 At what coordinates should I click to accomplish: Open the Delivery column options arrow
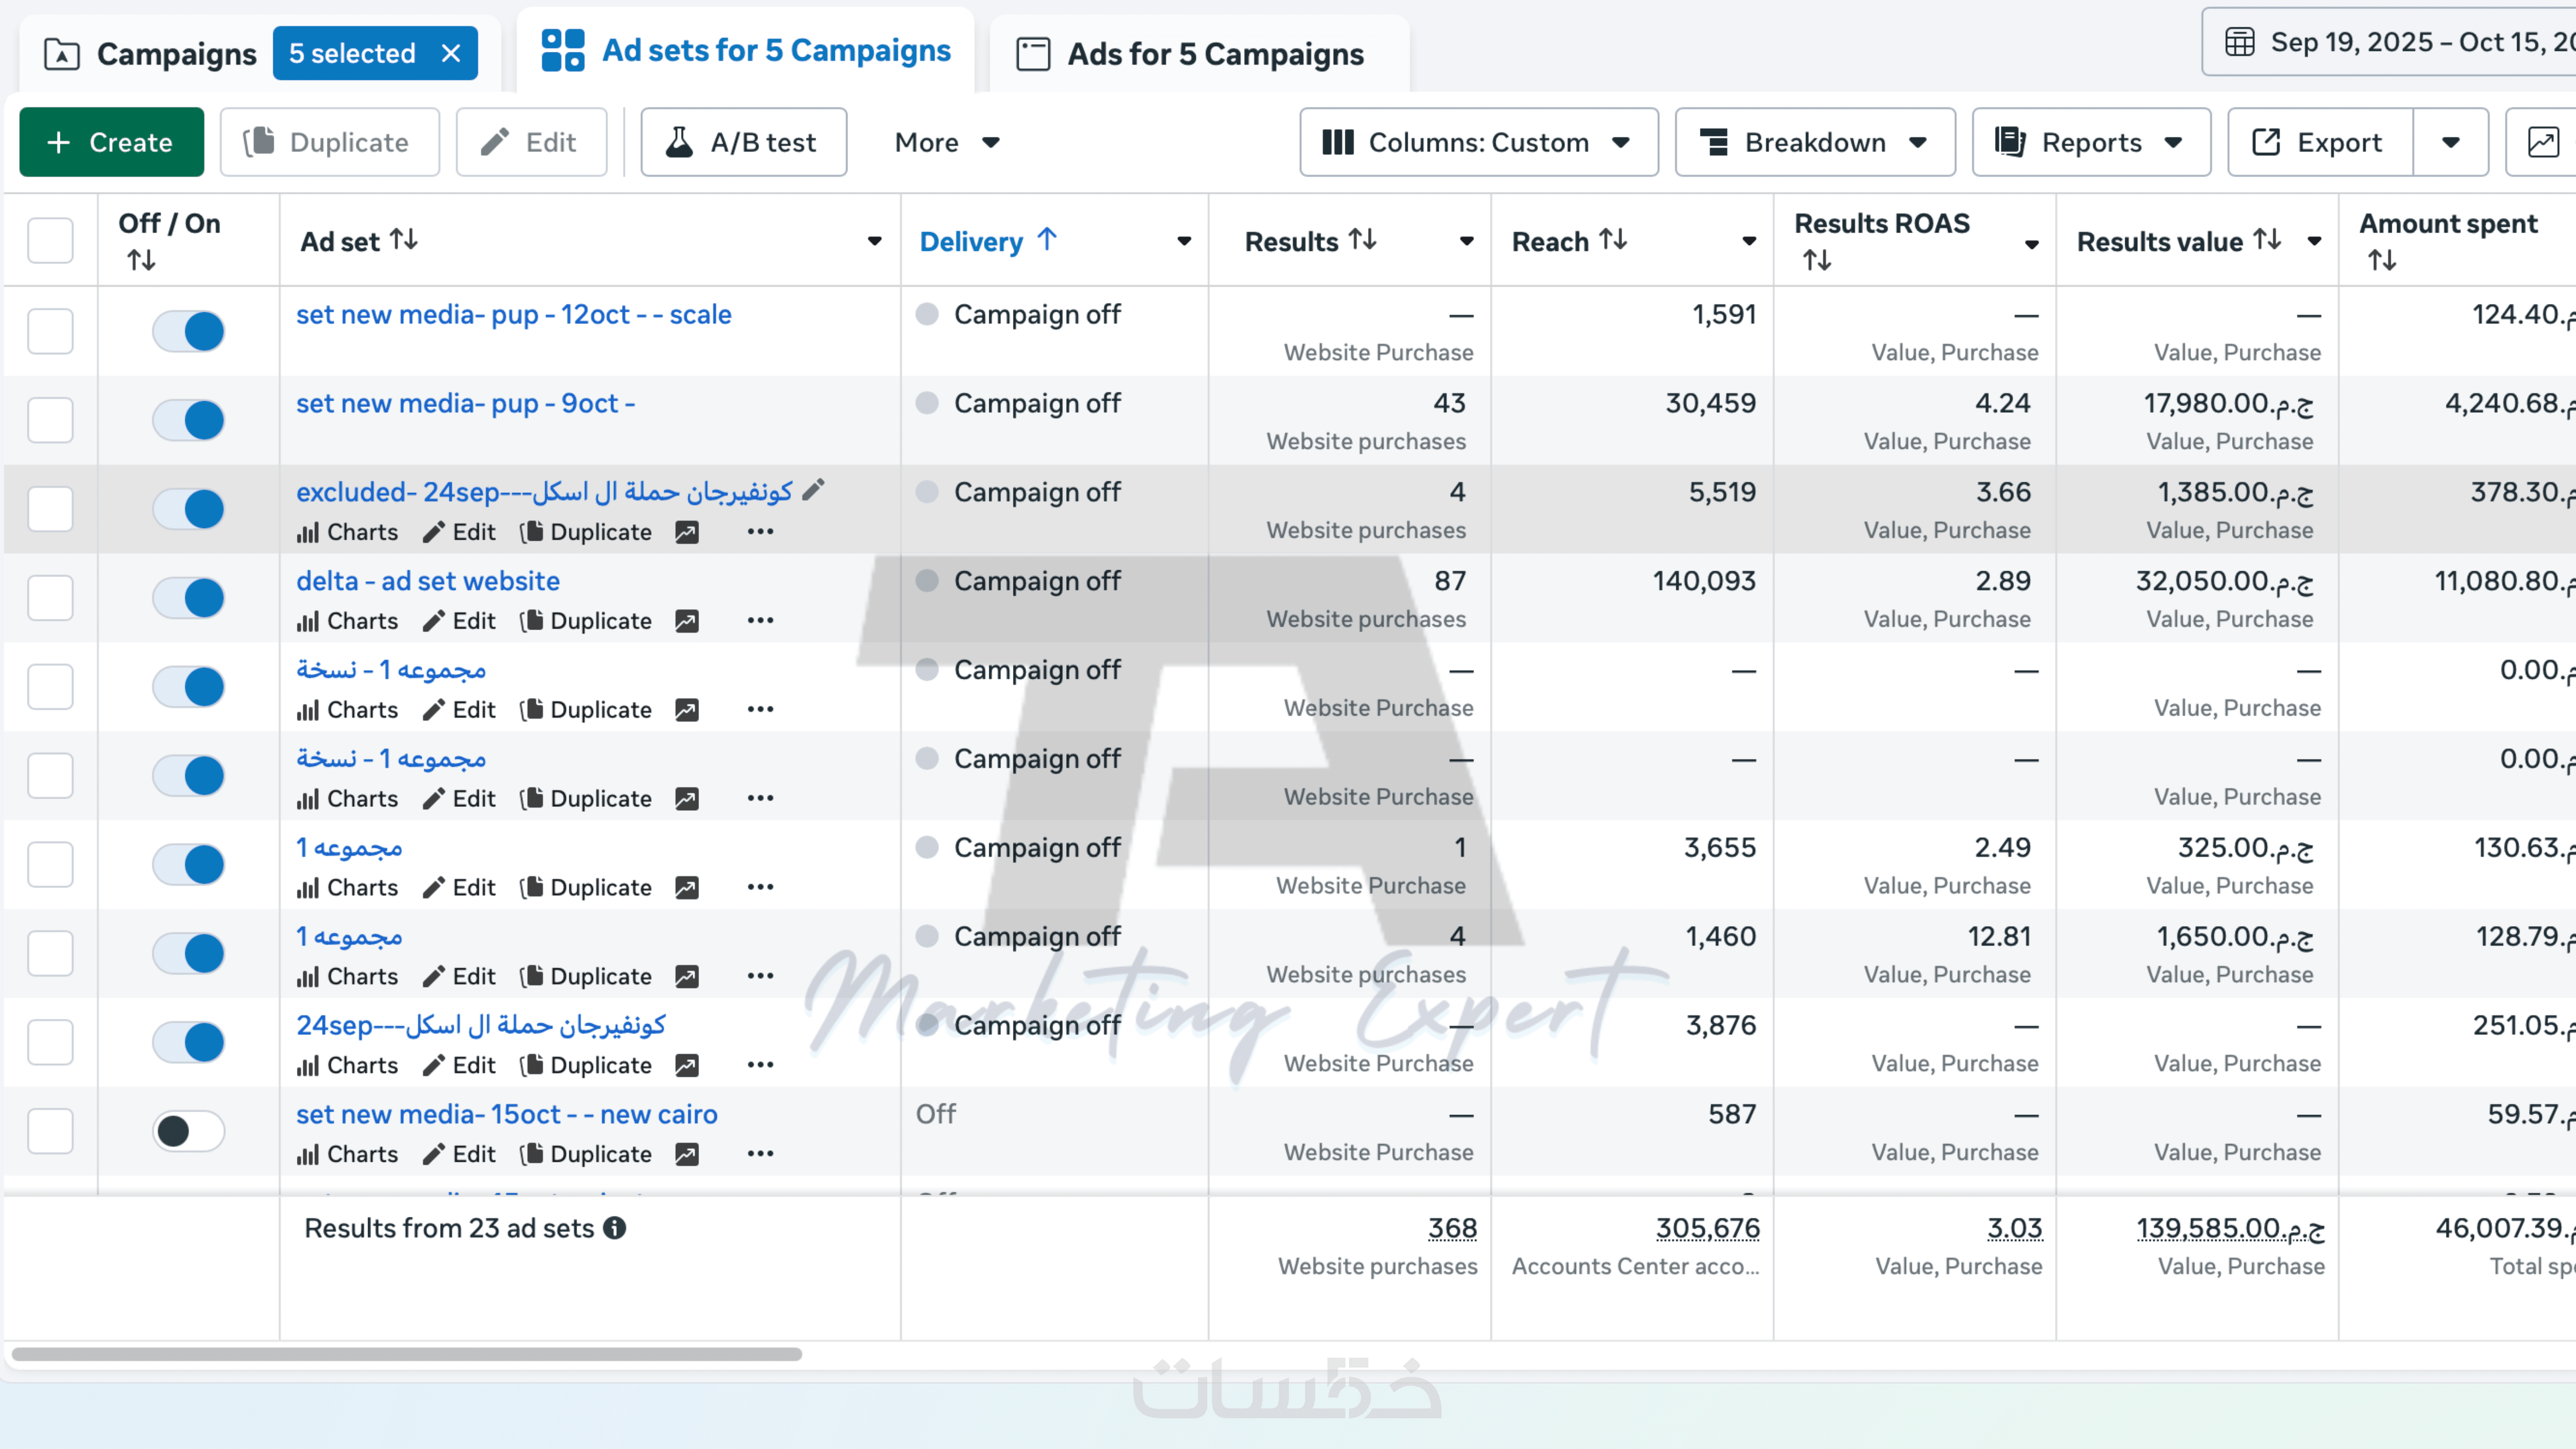[x=1184, y=241]
